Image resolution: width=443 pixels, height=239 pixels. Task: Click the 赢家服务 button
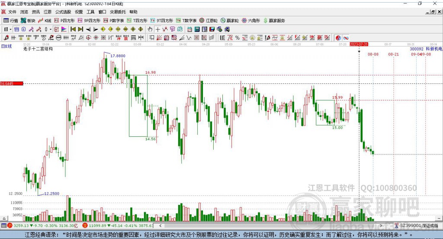(x=274, y=21)
